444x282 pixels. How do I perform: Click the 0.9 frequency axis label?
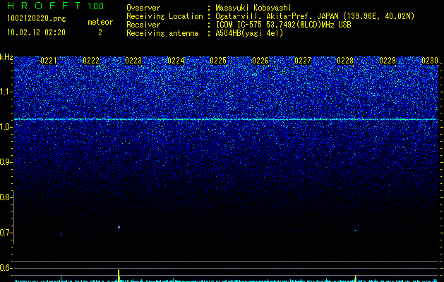point(6,162)
